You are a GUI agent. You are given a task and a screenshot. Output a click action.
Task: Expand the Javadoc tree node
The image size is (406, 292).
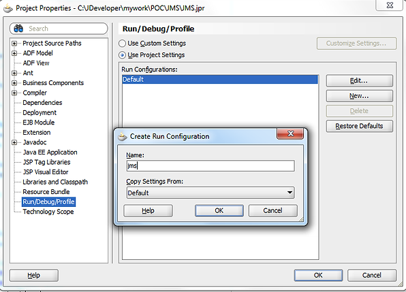click(x=14, y=142)
